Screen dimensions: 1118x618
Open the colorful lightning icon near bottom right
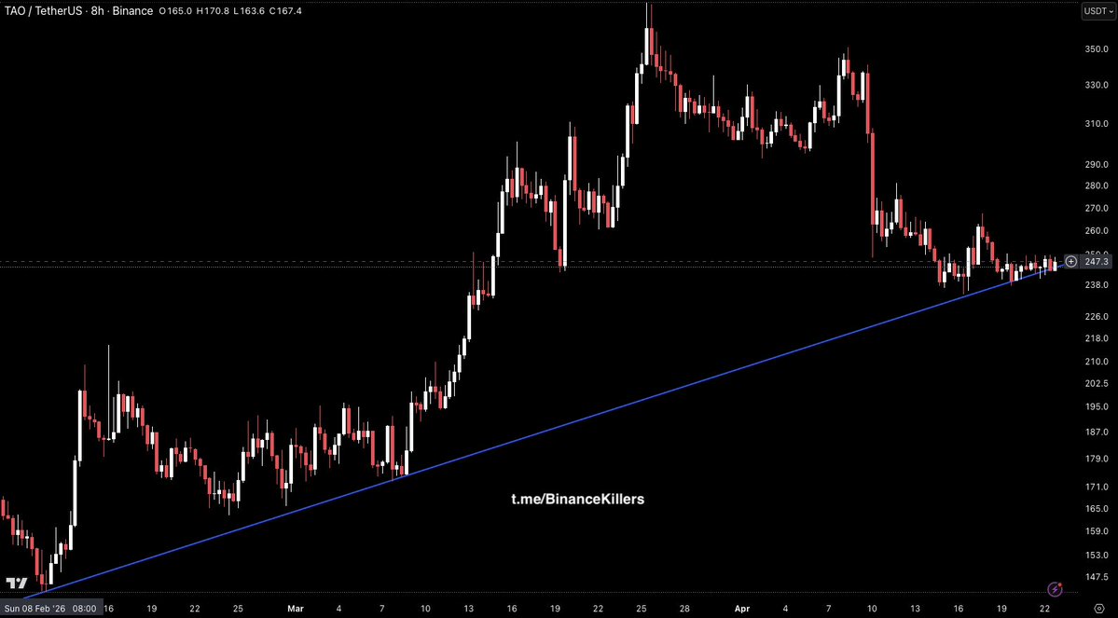pyautogui.click(x=1056, y=588)
